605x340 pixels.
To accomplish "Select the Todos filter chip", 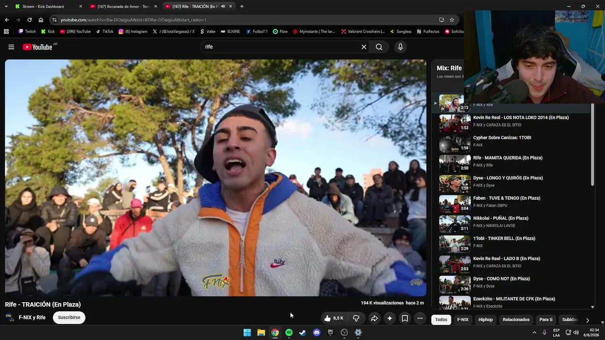I will tap(441, 320).
